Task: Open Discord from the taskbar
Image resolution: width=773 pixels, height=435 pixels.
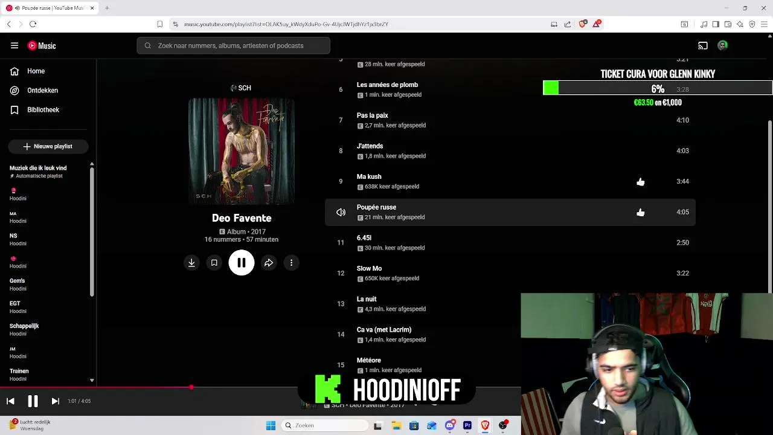Action: pos(449,425)
